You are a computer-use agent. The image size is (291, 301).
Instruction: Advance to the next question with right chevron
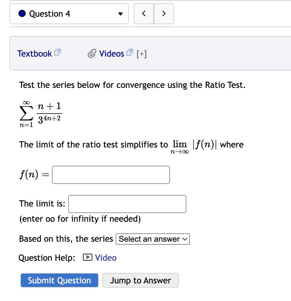pos(163,13)
